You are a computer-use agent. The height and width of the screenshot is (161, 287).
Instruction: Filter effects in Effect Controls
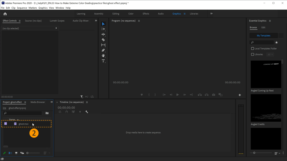(x=82, y=97)
